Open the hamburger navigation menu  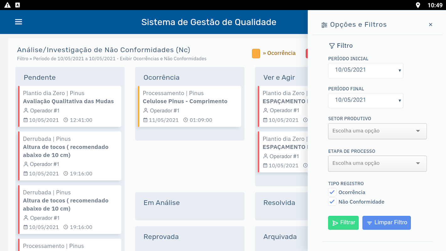coord(19,22)
